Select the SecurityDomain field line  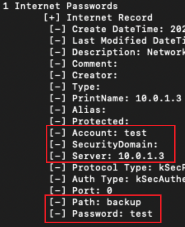pyautogui.click(x=104, y=145)
